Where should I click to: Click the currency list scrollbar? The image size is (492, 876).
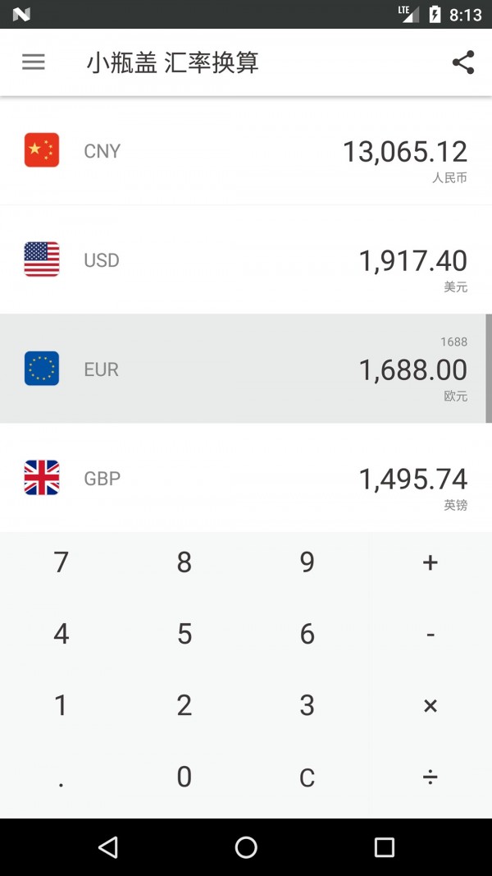pyautogui.click(x=489, y=368)
